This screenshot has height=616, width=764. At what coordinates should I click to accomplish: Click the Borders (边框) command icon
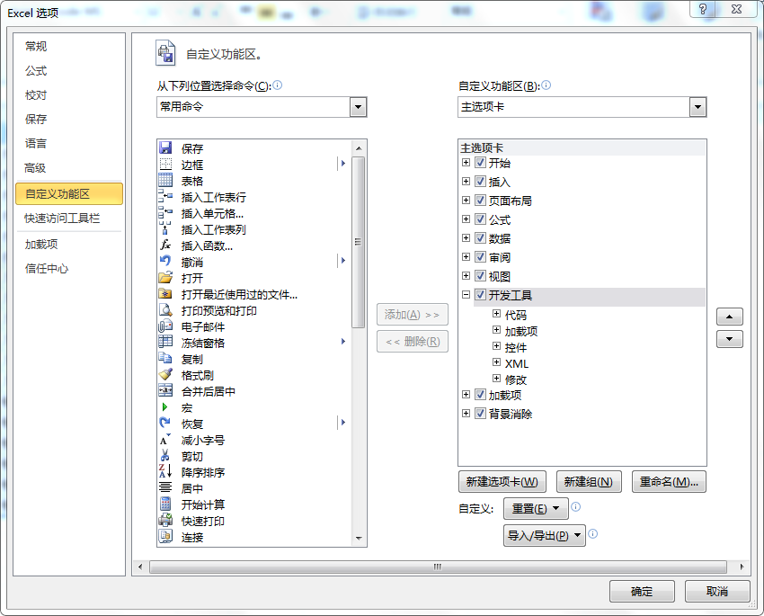coord(165,165)
